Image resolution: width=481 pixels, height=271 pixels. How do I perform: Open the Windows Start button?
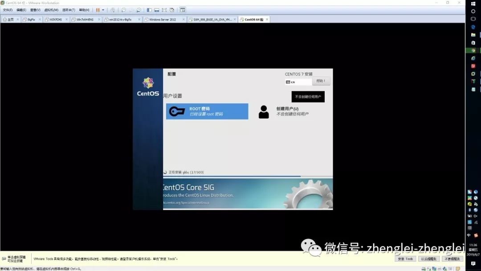[x=473, y=4]
